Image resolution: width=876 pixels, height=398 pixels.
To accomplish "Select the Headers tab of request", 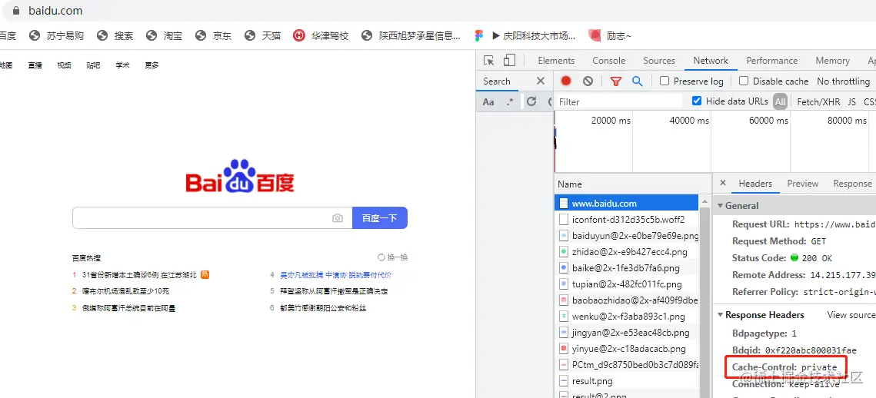I will click(x=755, y=183).
